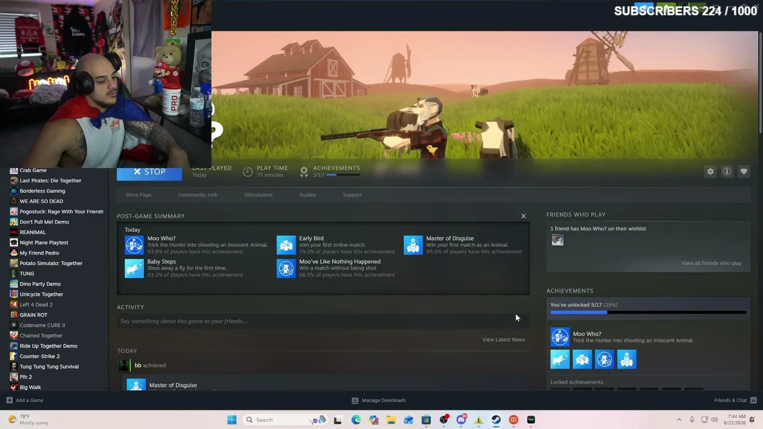Open the Guides tab
The image size is (763, 429).
coord(308,195)
